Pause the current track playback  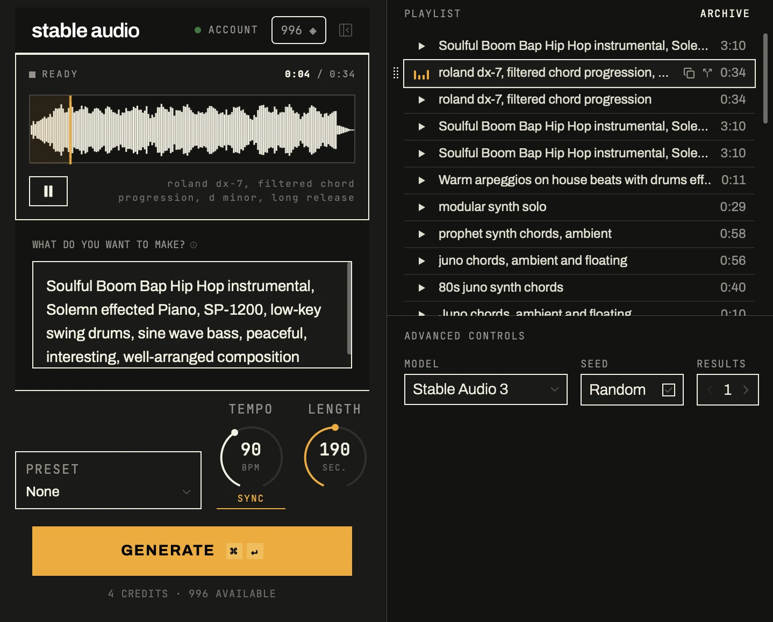pyautogui.click(x=48, y=191)
